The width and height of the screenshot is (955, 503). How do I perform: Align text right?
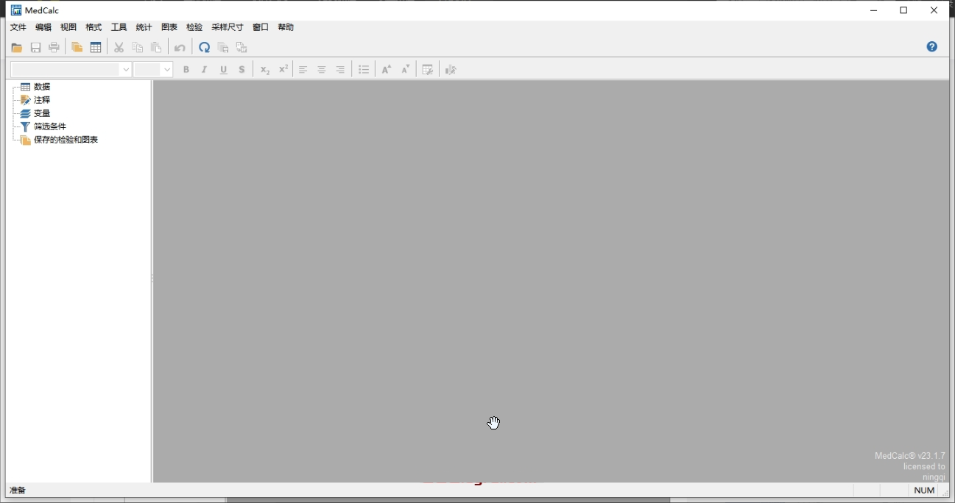click(x=340, y=70)
